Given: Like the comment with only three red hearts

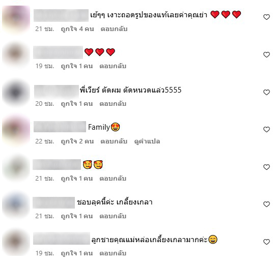Looking at the screenshot, I should click(266, 54).
